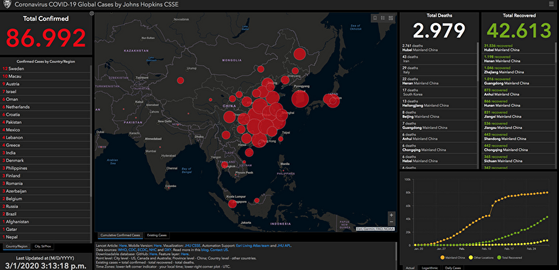This screenshot has height=270, width=559.
Task: Expand the Total Confirmed panel corner icon
Action: 92,13
